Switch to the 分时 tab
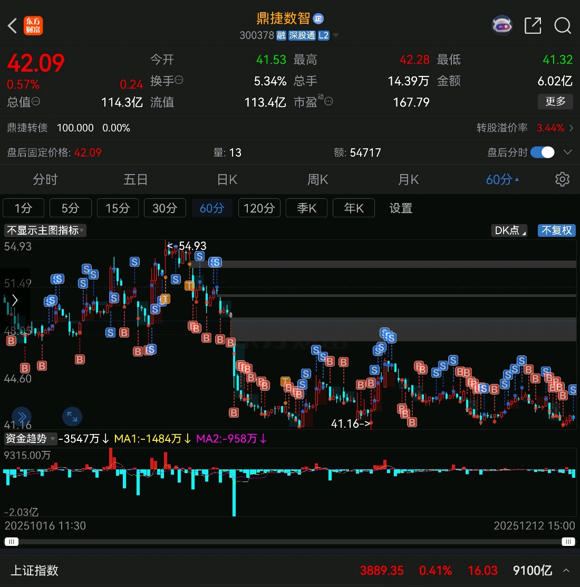This screenshot has height=587, width=580. coord(45,179)
